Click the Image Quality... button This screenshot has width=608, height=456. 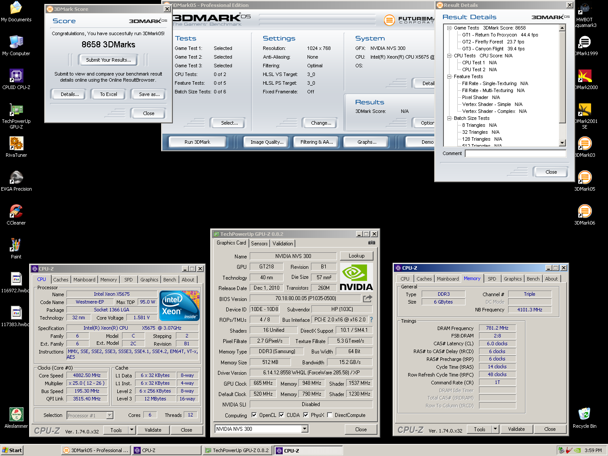click(267, 142)
